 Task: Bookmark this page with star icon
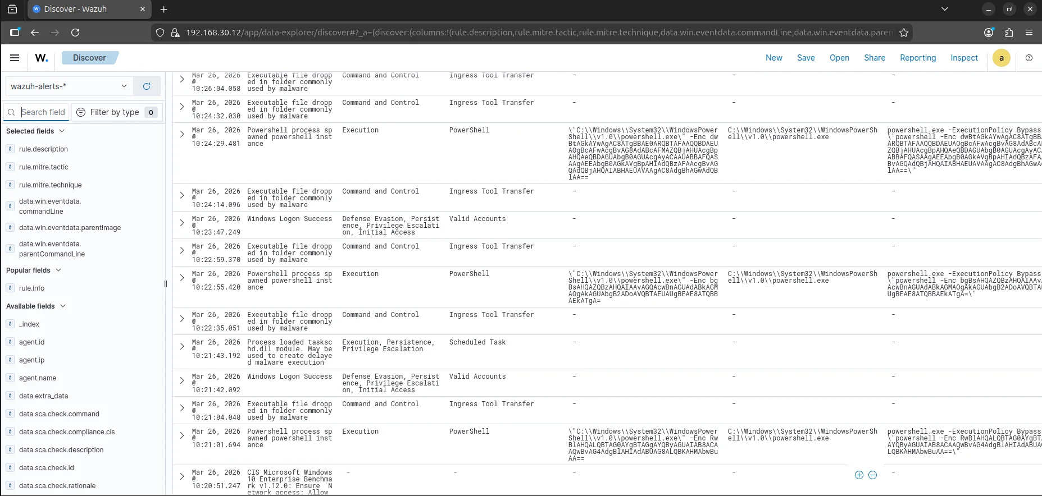pyautogui.click(x=903, y=33)
